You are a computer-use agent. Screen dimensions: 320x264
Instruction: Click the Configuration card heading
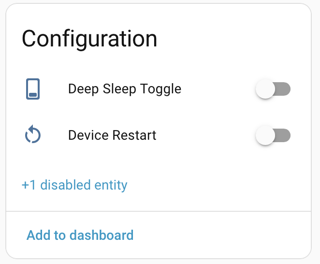[89, 39]
